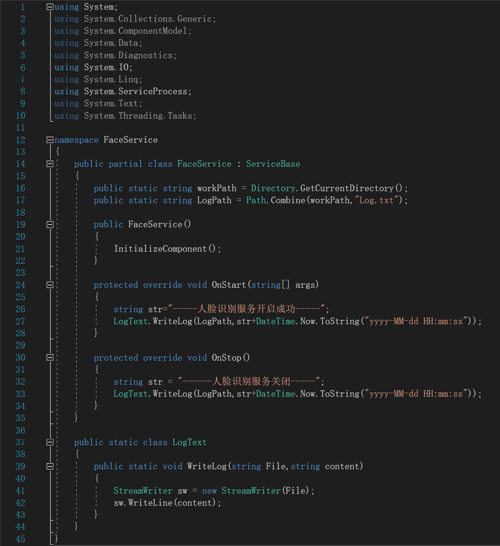This screenshot has width=500, height=546.
Task: Collapse the WriteLog method at line 39
Action: pyautogui.click(x=50, y=466)
